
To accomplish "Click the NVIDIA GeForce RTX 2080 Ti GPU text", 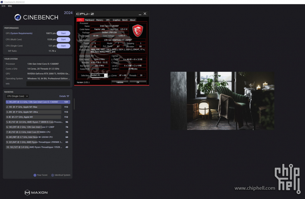I will tap(48, 74).
